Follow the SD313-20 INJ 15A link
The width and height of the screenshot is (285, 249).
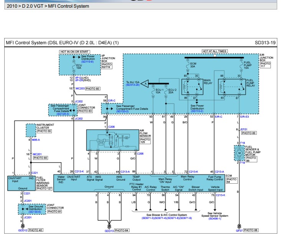133,85
